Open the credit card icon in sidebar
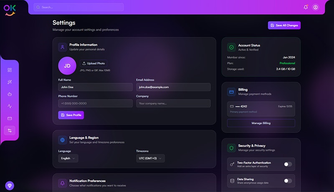The image size is (334, 192). (x=10, y=118)
